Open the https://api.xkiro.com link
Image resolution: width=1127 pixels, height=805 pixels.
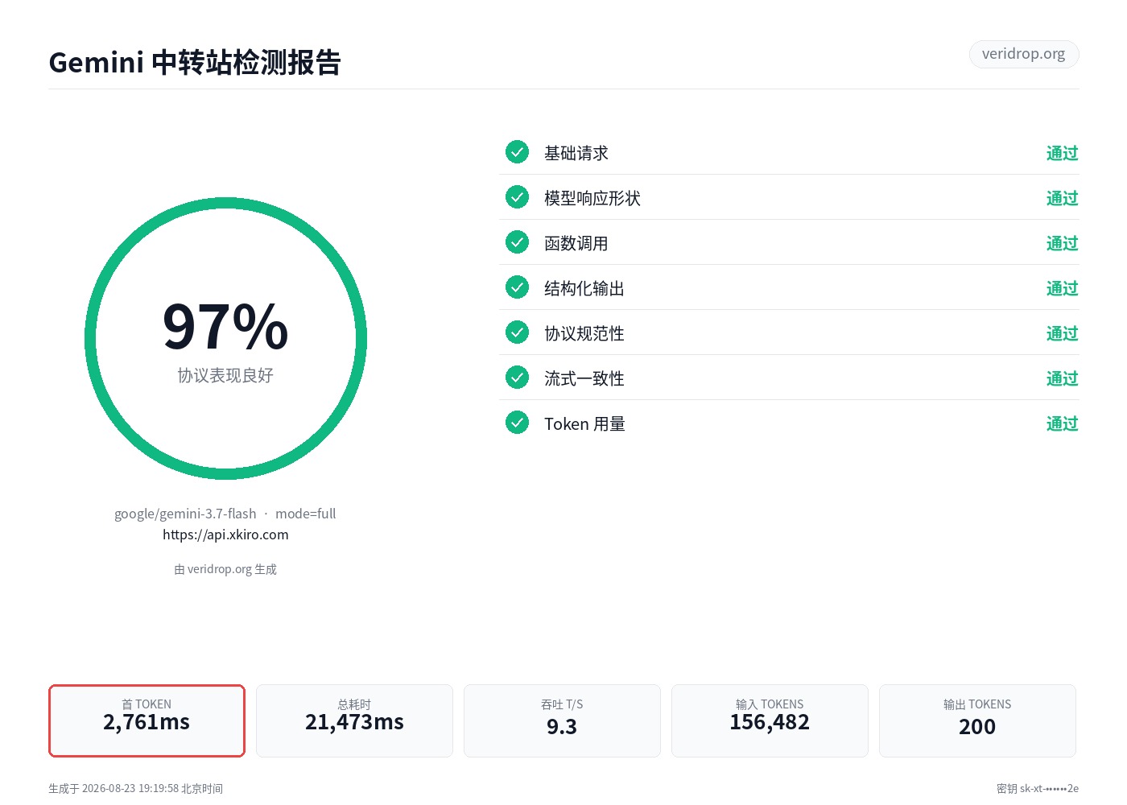[225, 535]
